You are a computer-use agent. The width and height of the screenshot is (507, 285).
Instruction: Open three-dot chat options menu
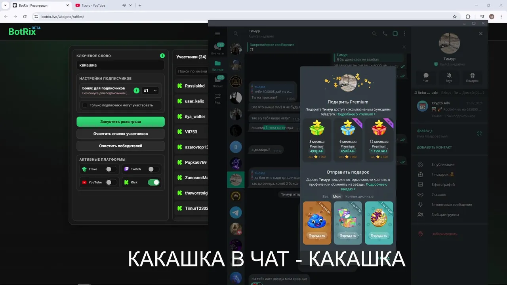(x=404, y=34)
